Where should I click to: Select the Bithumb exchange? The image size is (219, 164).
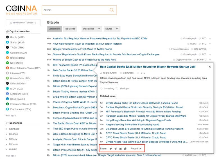coord(13,144)
